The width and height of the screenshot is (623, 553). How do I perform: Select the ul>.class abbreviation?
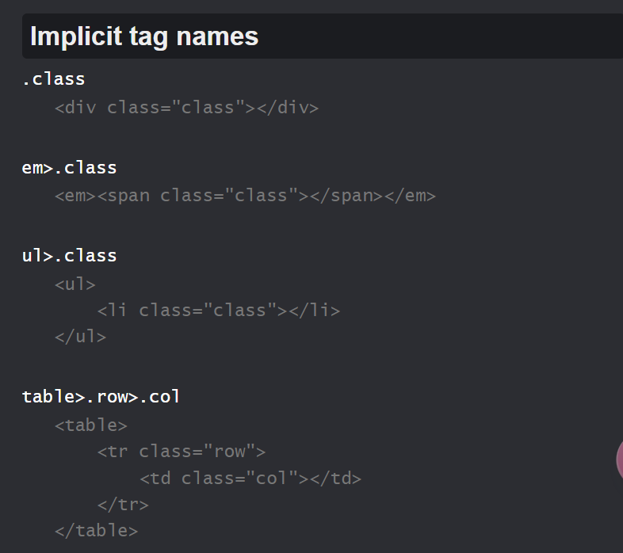70,256
